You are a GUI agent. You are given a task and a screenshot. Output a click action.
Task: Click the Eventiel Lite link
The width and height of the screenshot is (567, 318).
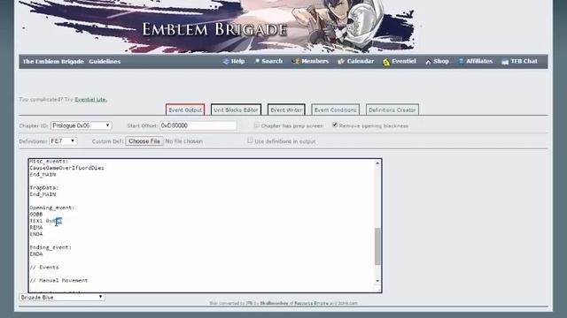(x=90, y=100)
